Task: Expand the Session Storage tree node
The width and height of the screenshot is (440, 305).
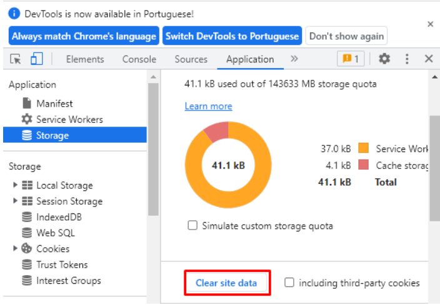Action: 15,201
